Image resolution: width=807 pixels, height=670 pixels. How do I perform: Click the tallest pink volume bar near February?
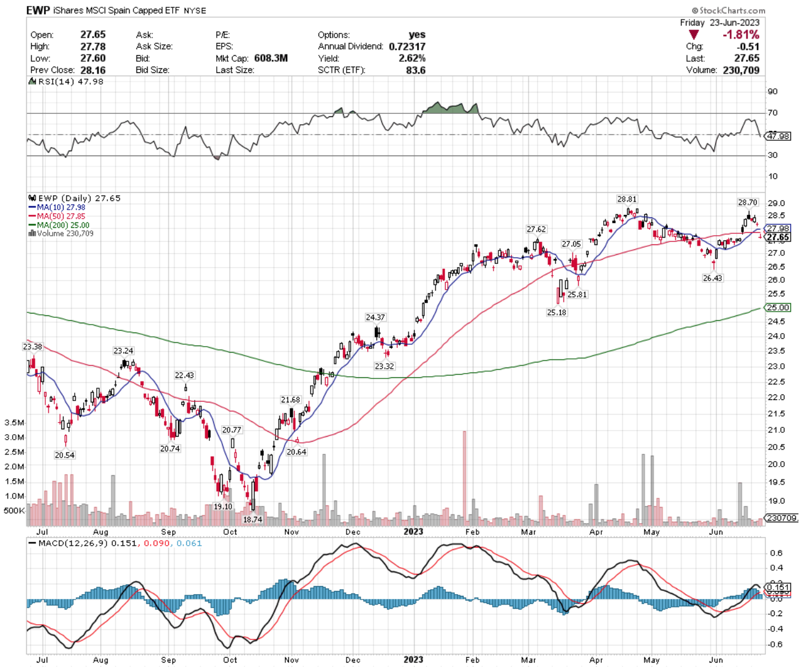pos(464,478)
